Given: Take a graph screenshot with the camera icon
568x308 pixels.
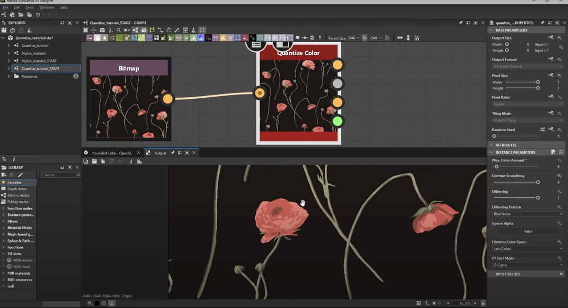Looking at the screenshot, I should (102, 30).
